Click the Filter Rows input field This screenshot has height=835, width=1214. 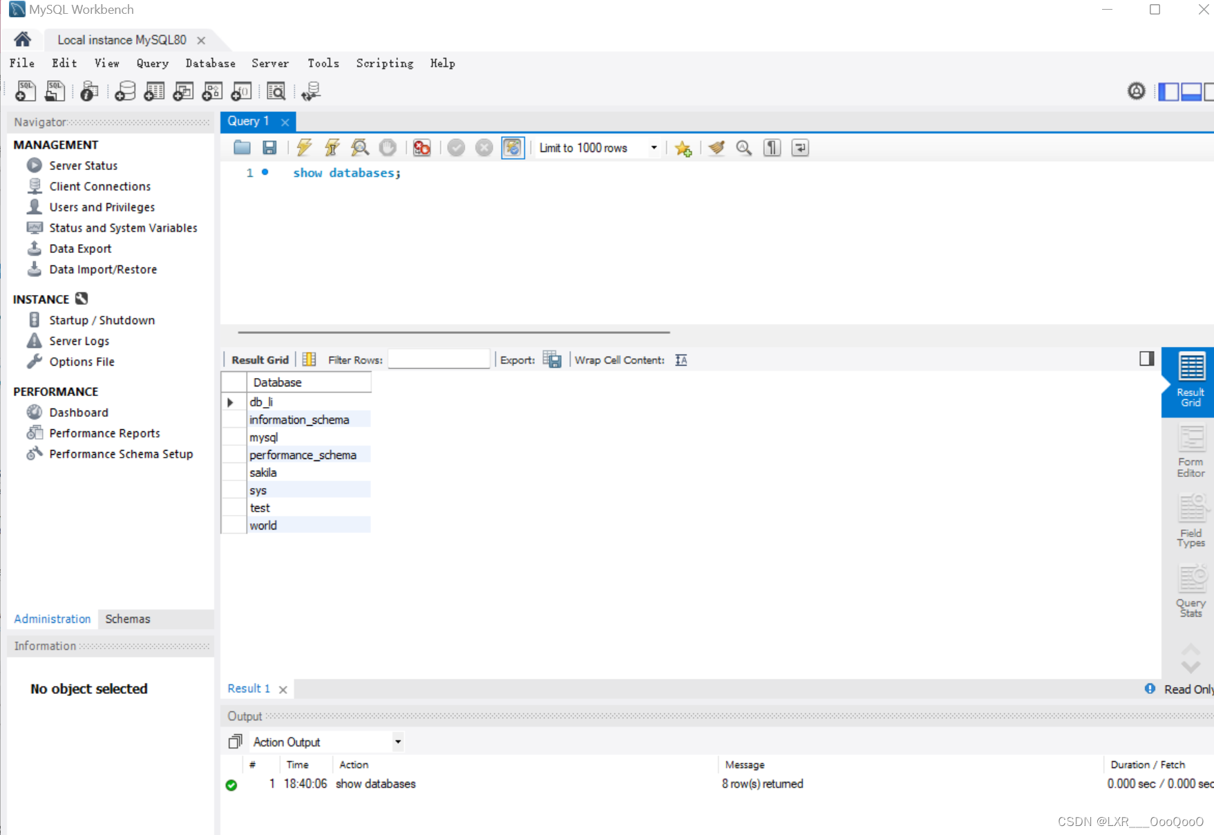pyautogui.click(x=439, y=359)
